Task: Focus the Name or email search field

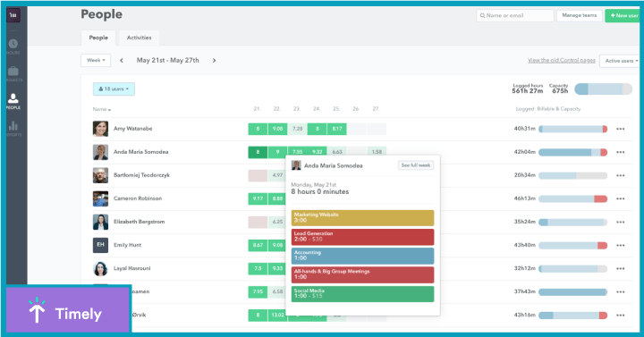Action: tap(515, 15)
